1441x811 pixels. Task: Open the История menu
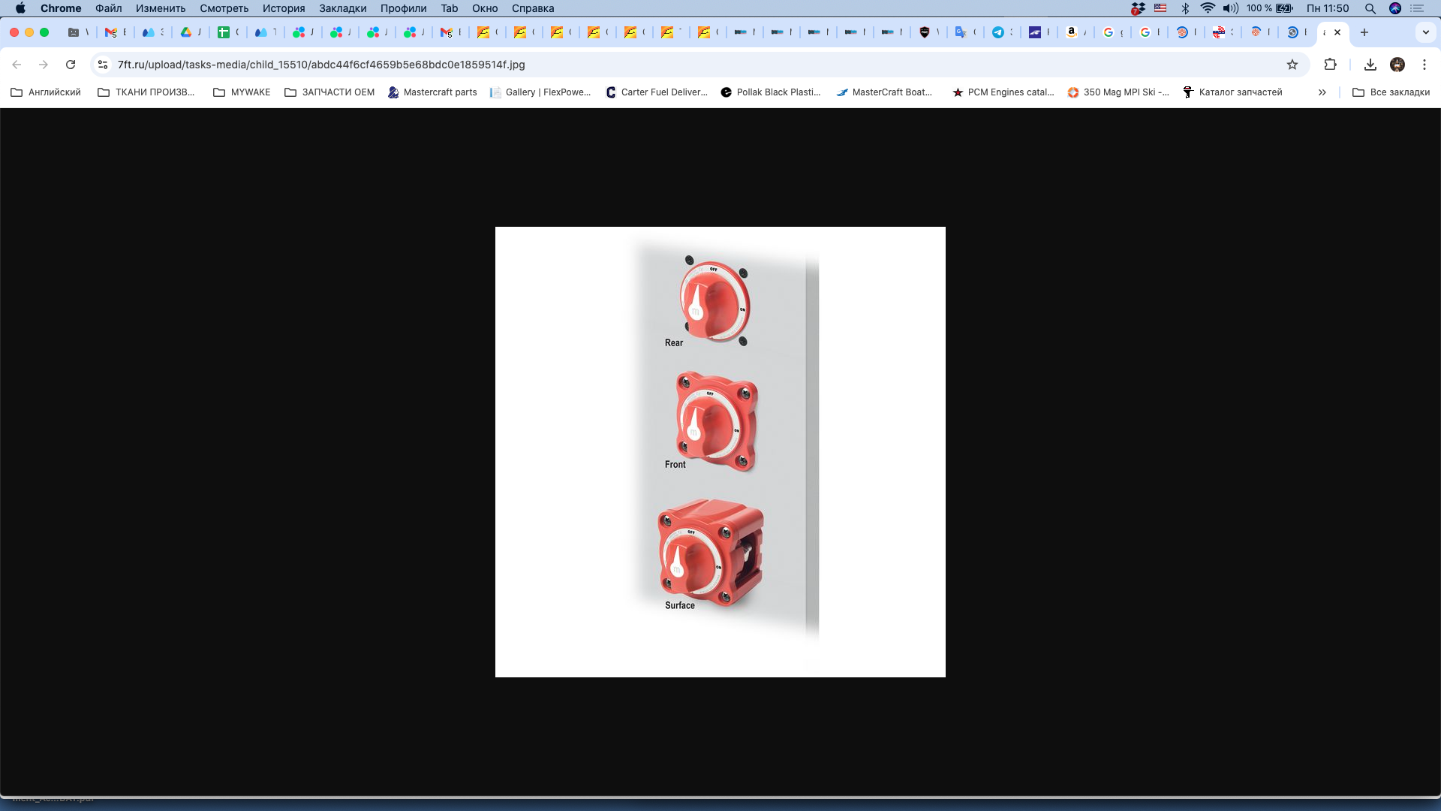[283, 8]
